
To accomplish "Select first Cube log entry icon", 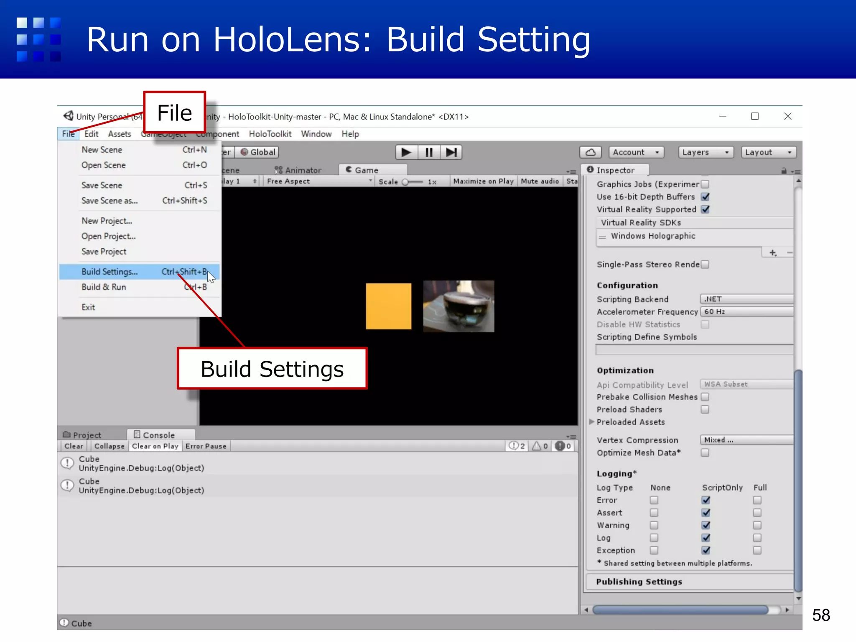I will [x=67, y=463].
